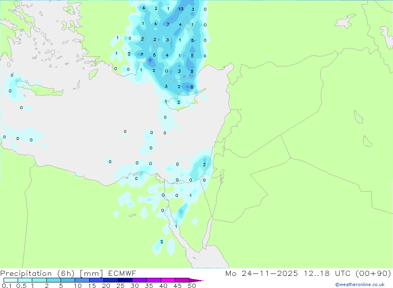
Task: Click the legend swatch between 45 and 50
Action: 182,280
